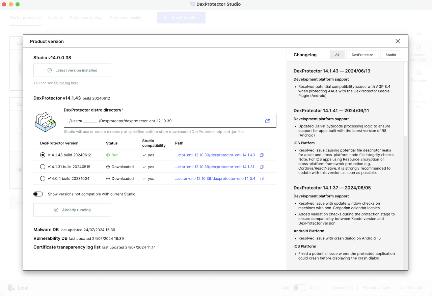Screen dimensions: 432x296
Task: Click the DexProtector version column header
Action: (x=59, y=143)
